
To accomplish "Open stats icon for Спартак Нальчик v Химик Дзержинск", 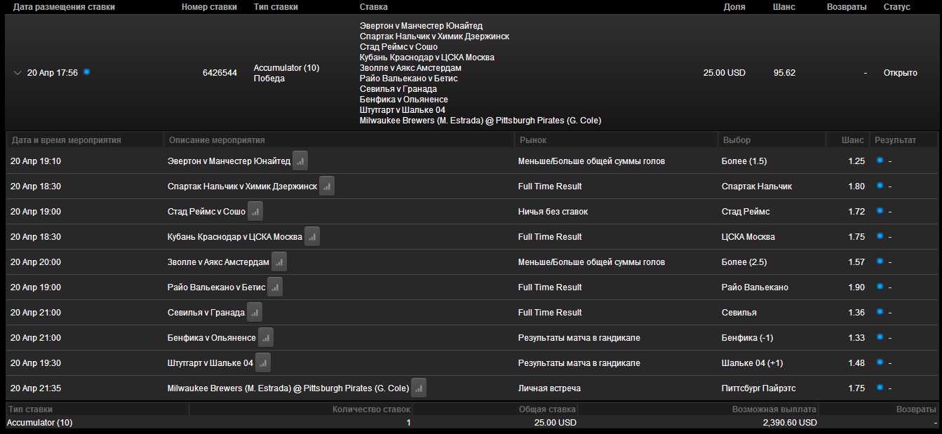I will tap(327, 187).
